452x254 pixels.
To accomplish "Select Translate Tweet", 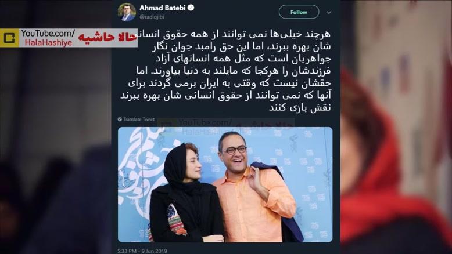I will click(139, 119).
